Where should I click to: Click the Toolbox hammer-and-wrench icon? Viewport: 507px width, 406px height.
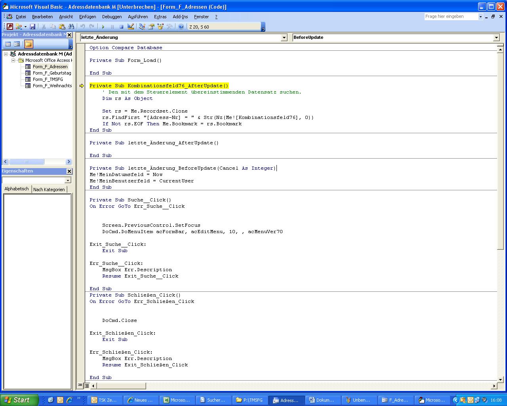click(169, 27)
